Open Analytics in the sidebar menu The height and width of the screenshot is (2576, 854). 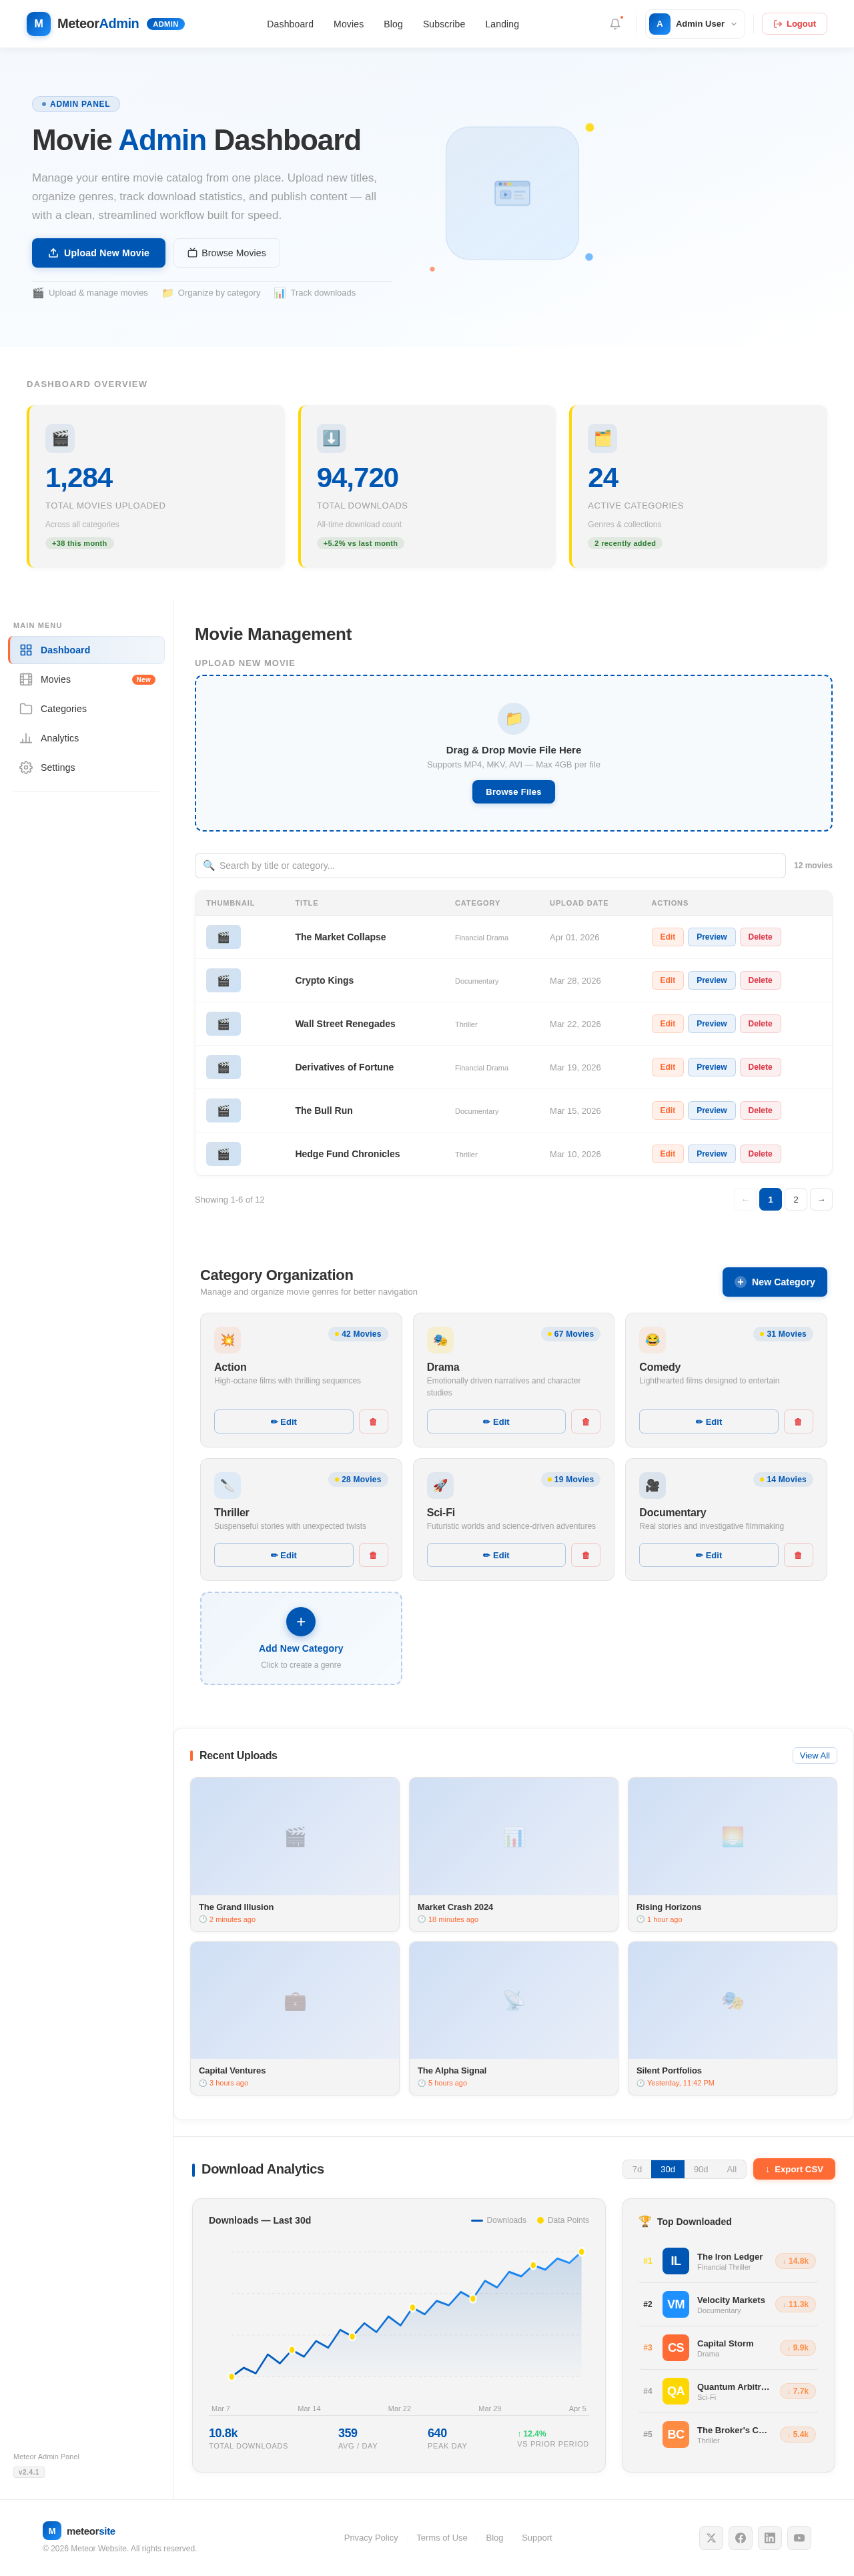point(86,738)
